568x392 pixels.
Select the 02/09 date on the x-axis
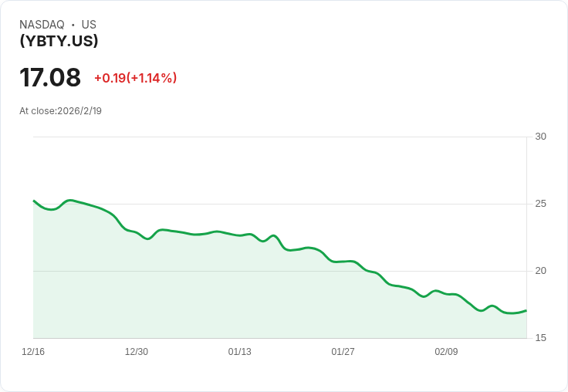(x=446, y=352)
